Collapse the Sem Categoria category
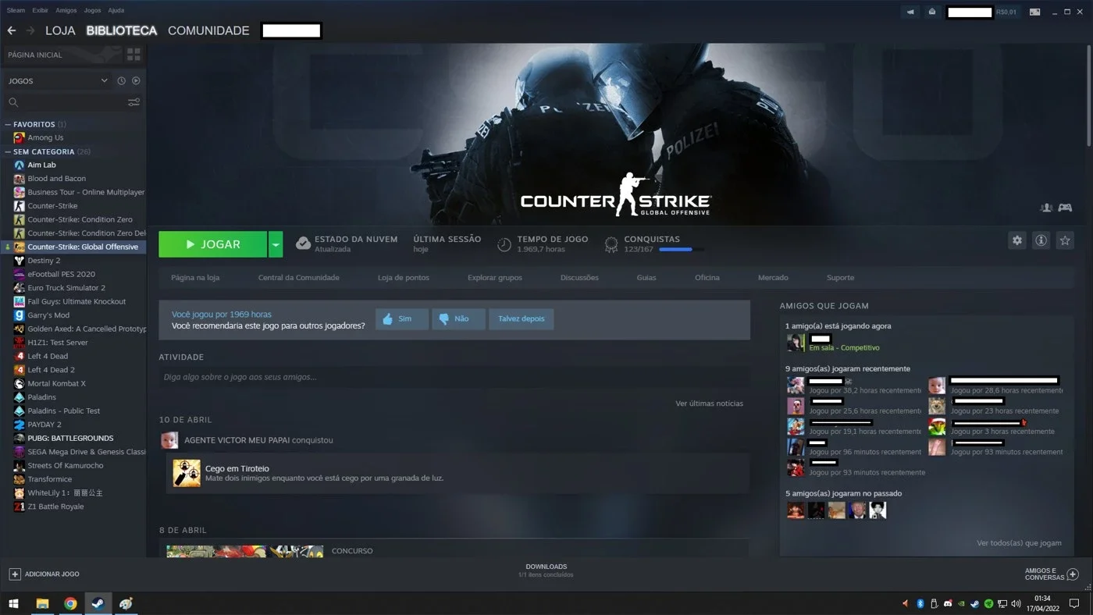1093x615 pixels. point(8,151)
